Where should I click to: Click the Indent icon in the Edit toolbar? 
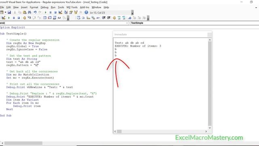tap(104, 18)
